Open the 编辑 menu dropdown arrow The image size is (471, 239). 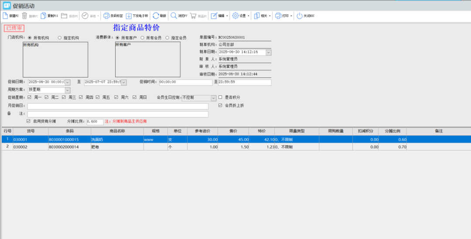227,16
